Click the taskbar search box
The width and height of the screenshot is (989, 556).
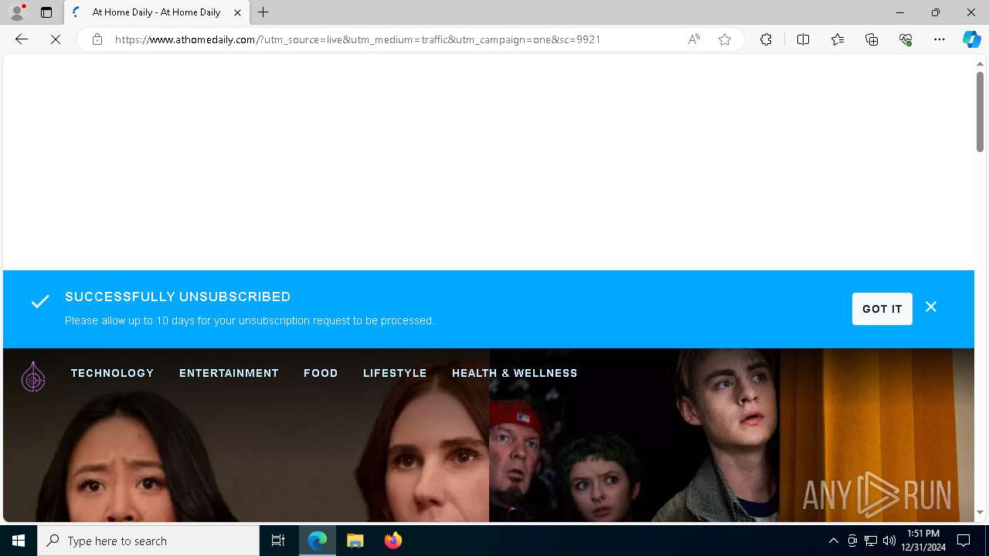(148, 541)
